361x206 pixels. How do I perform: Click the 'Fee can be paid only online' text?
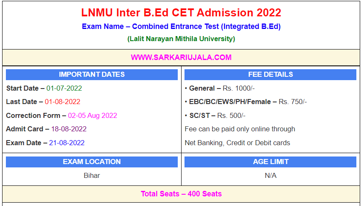(x=240, y=129)
